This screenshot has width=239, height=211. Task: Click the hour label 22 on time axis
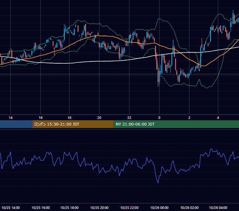pos(129,118)
